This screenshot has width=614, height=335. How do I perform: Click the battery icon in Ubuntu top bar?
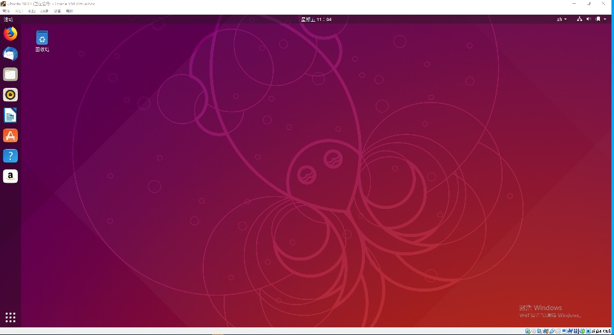598,19
